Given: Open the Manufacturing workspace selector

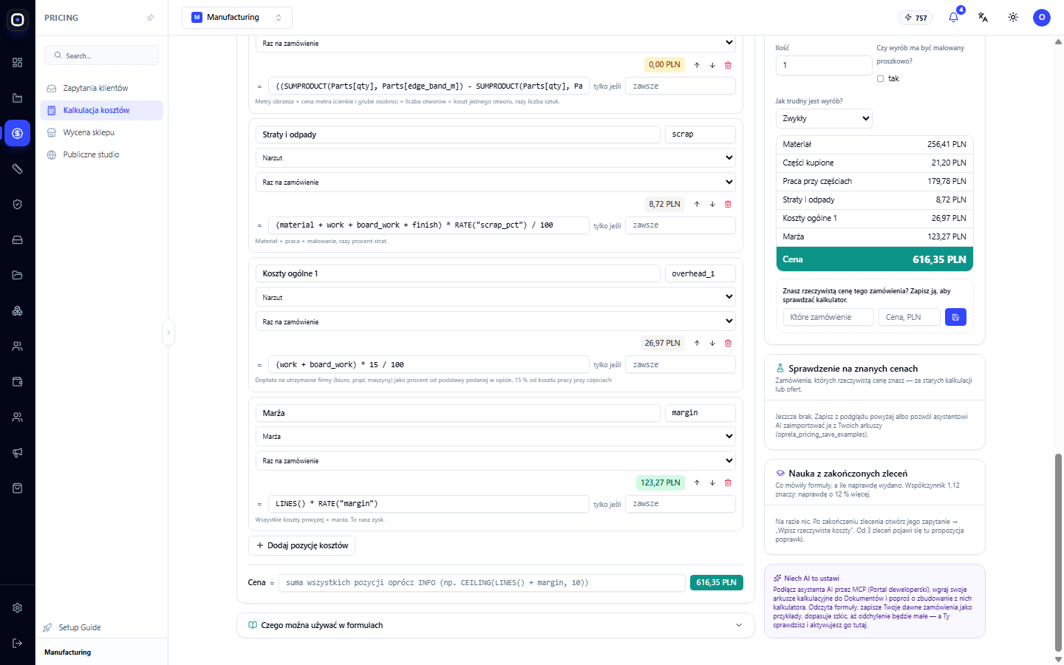Looking at the screenshot, I should 237,17.
